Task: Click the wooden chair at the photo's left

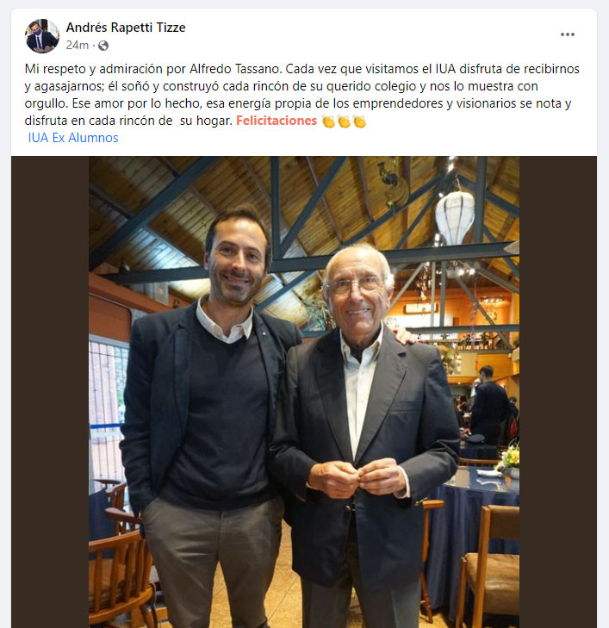Action: click(x=120, y=576)
